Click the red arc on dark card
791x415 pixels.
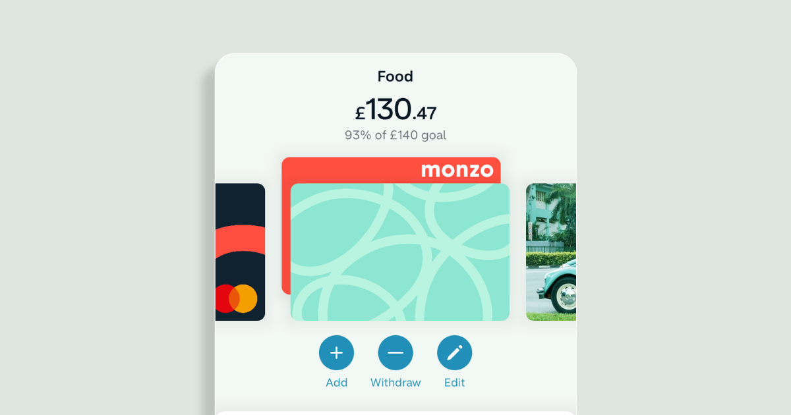[240, 240]
